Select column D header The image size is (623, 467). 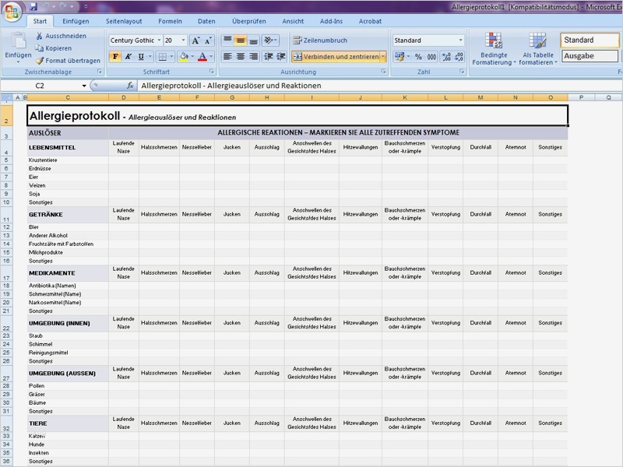pyautogui.click(x=124, y=97)
